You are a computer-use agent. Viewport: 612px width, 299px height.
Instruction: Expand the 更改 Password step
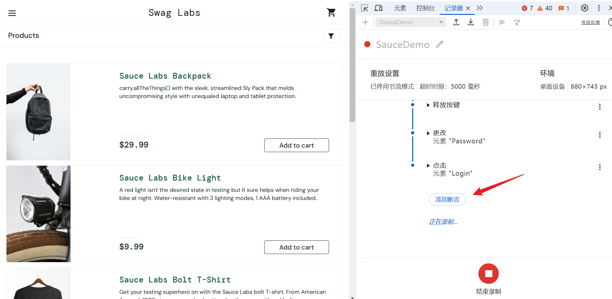pyautogui.click(x=428, y=133)
